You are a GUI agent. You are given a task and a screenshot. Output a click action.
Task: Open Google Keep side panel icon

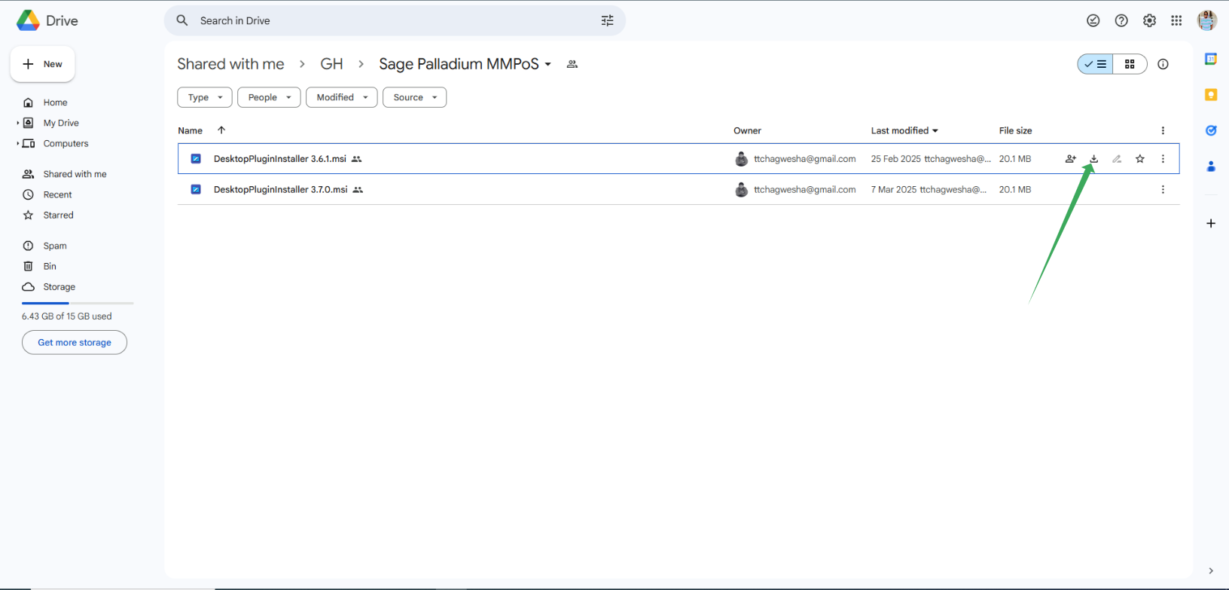click(1211, 94)
